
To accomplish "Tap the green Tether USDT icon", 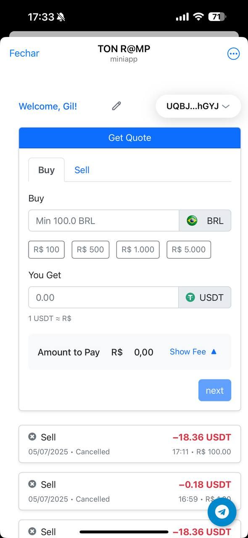I will (190, 298).
